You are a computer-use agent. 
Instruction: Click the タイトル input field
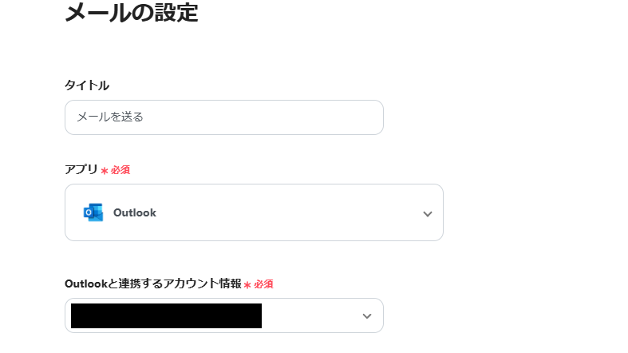click(x=223, y=117)
